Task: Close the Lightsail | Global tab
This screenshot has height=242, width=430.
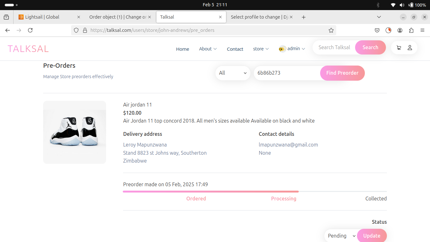Action: pos(79,17)
